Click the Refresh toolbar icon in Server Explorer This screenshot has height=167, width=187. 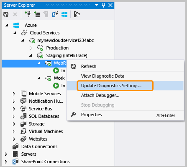pos(6,14)
